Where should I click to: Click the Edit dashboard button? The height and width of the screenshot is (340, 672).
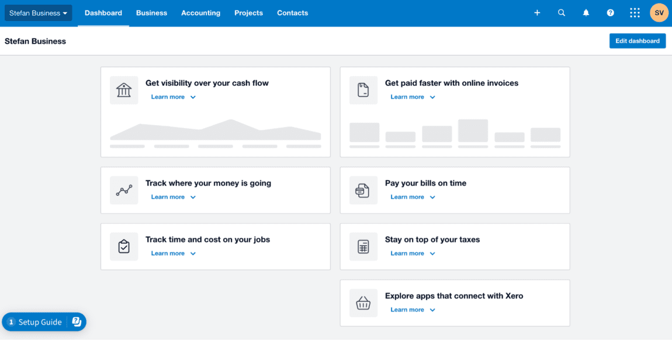click(638, 41)
